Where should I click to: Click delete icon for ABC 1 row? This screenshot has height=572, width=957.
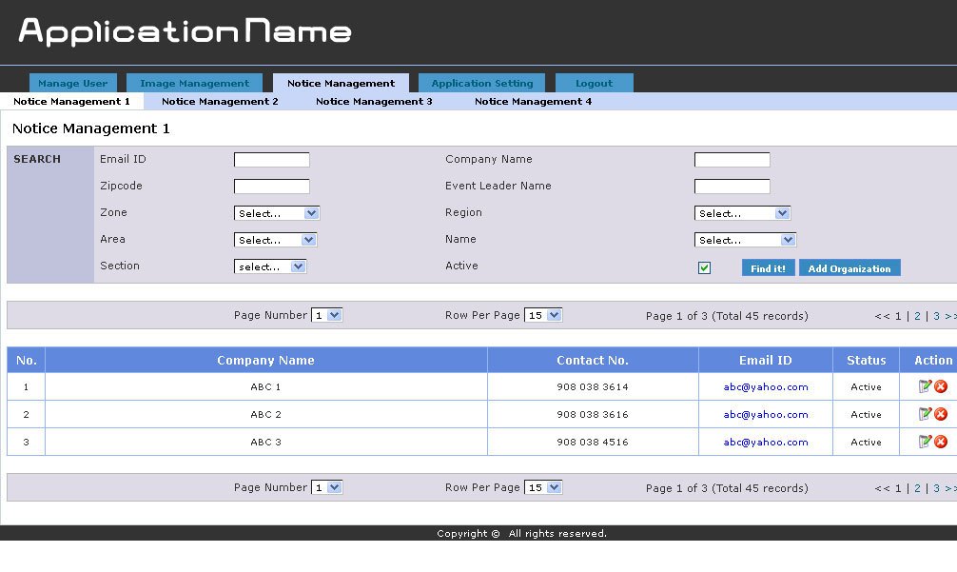coord(941,386)
